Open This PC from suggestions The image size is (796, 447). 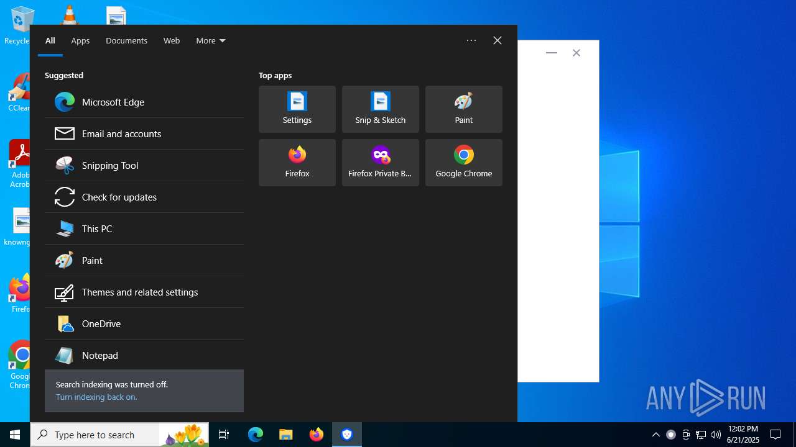(144, 228)
